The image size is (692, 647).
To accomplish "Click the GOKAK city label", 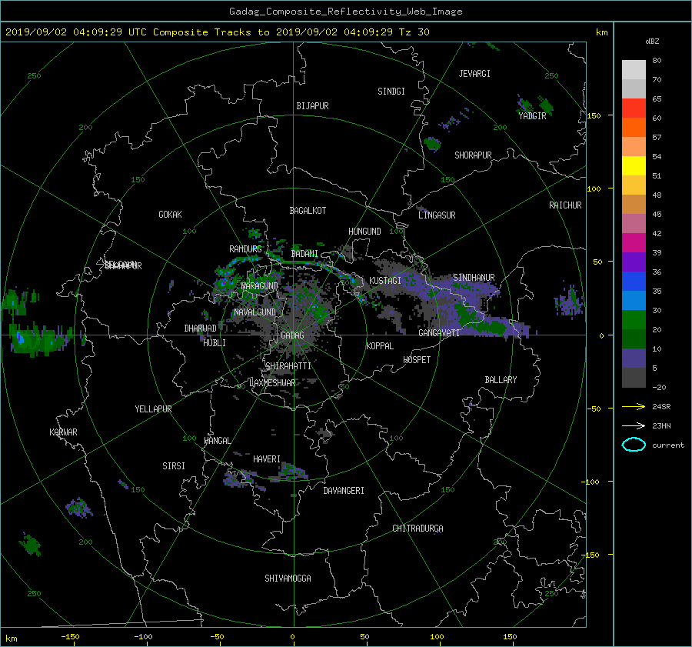I will pos(171,215).
